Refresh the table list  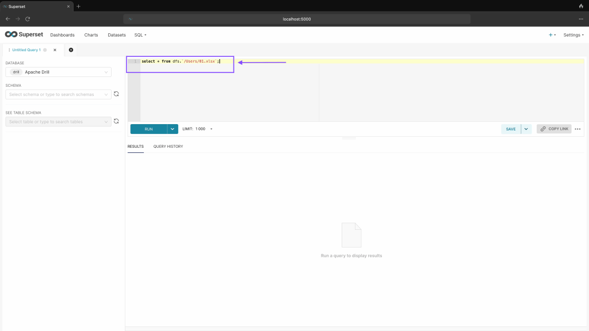pyautogui.click(x=116, y=121)
